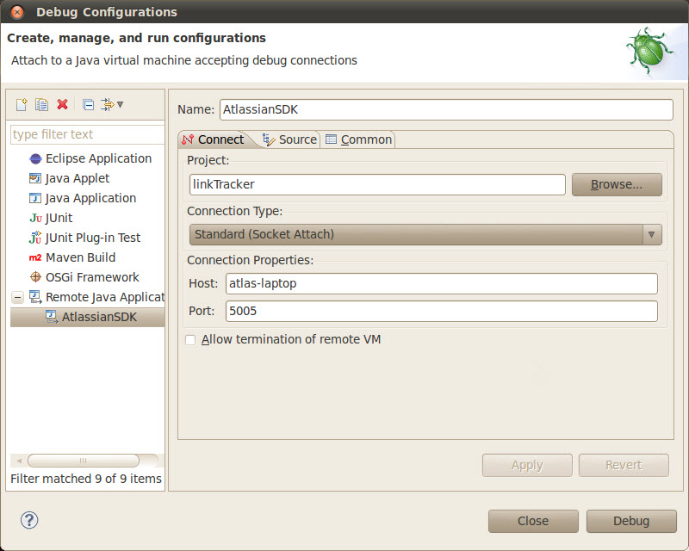Select the Maven Build entry

(80, 257)
